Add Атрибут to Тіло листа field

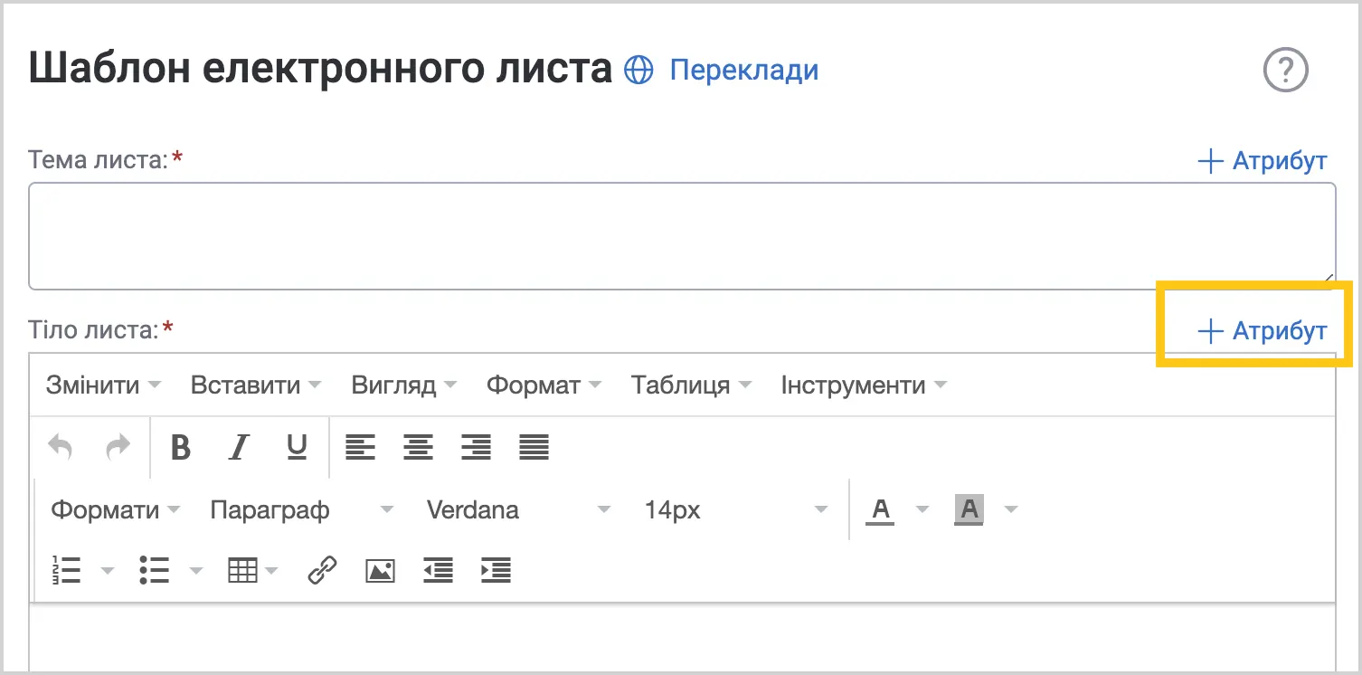(1262, 330)
